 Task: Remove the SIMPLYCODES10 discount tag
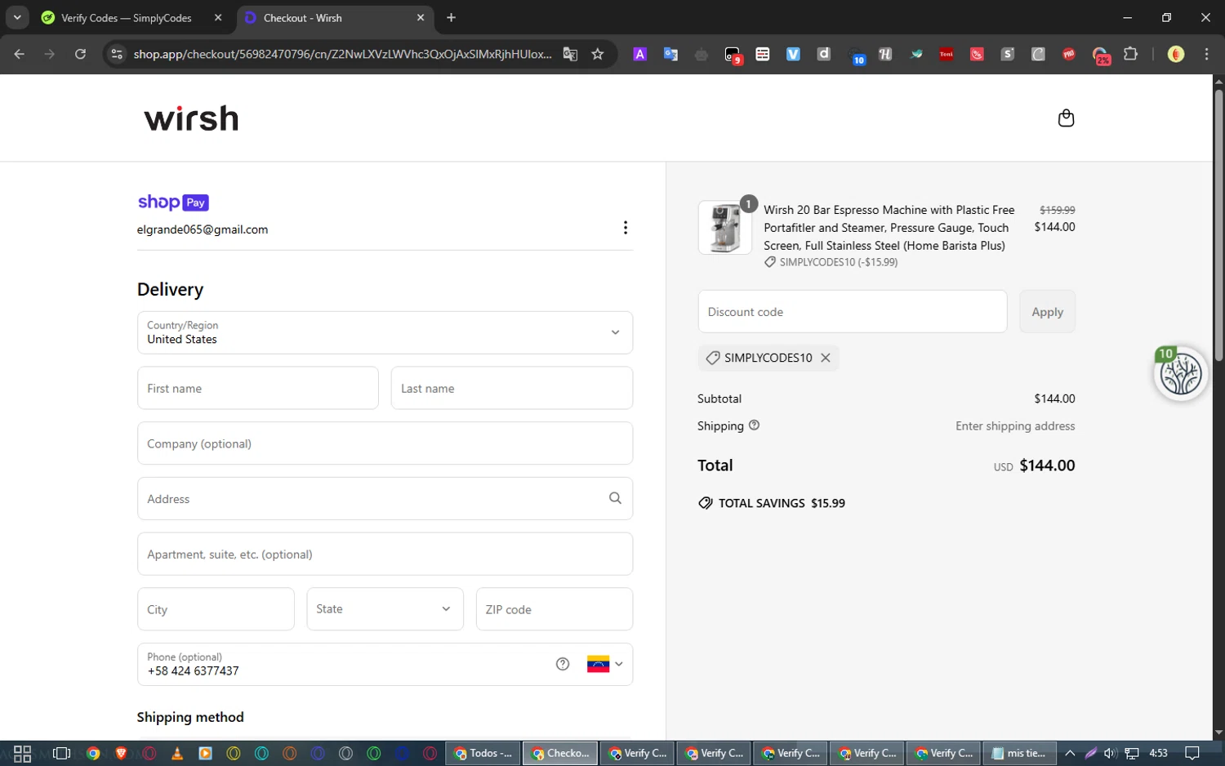(x=826, y=358)
